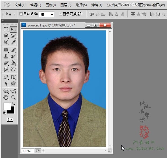Open the 图层(L) menu
The width and height of the screenshot is (167, 158).
coord(66,5)
